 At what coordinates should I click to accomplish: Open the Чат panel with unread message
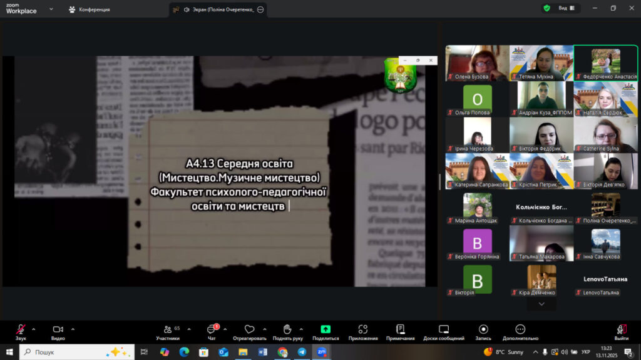(x=211, y=329)
